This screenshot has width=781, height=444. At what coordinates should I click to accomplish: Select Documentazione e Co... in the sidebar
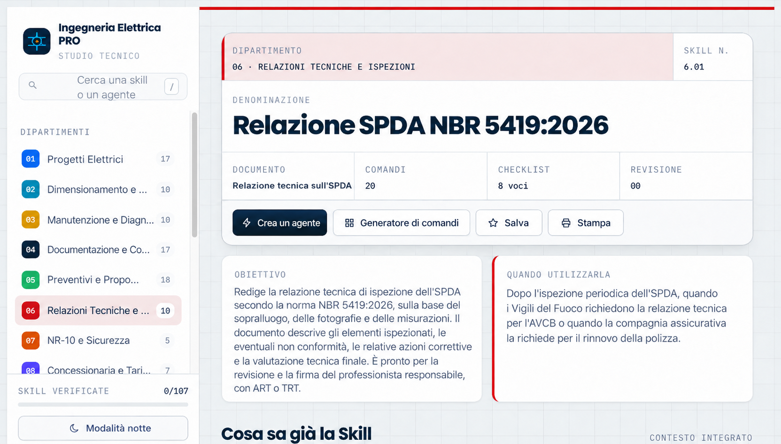click(x=98, y=250)
